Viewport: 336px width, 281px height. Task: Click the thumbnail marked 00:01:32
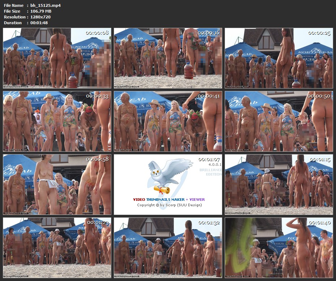168,247
